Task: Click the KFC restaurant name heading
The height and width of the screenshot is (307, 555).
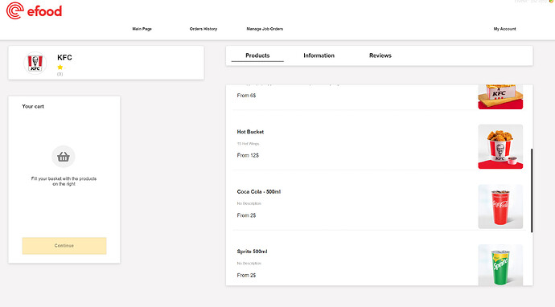Action: (x=64, y=58)
